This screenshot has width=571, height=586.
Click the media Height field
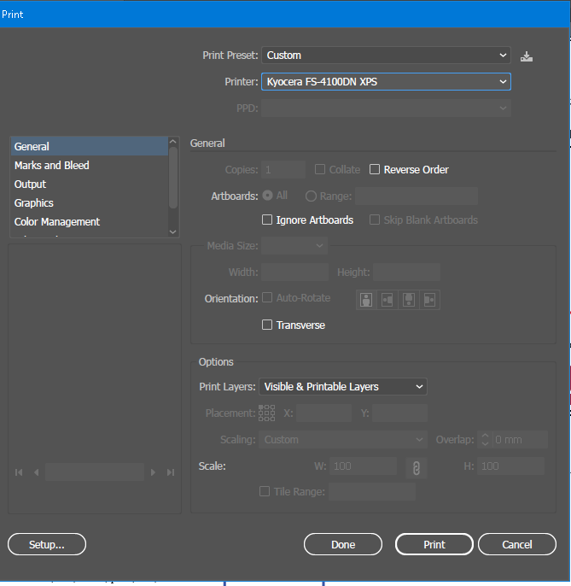tap(406, 272)
